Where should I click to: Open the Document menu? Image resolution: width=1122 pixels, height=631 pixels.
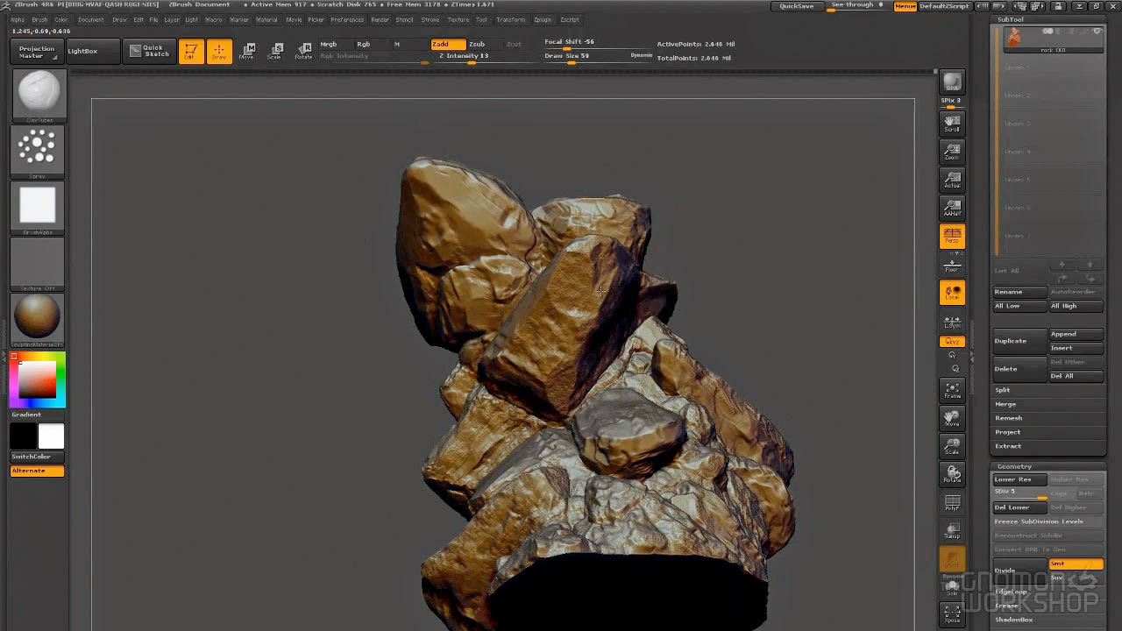(90, 19)
